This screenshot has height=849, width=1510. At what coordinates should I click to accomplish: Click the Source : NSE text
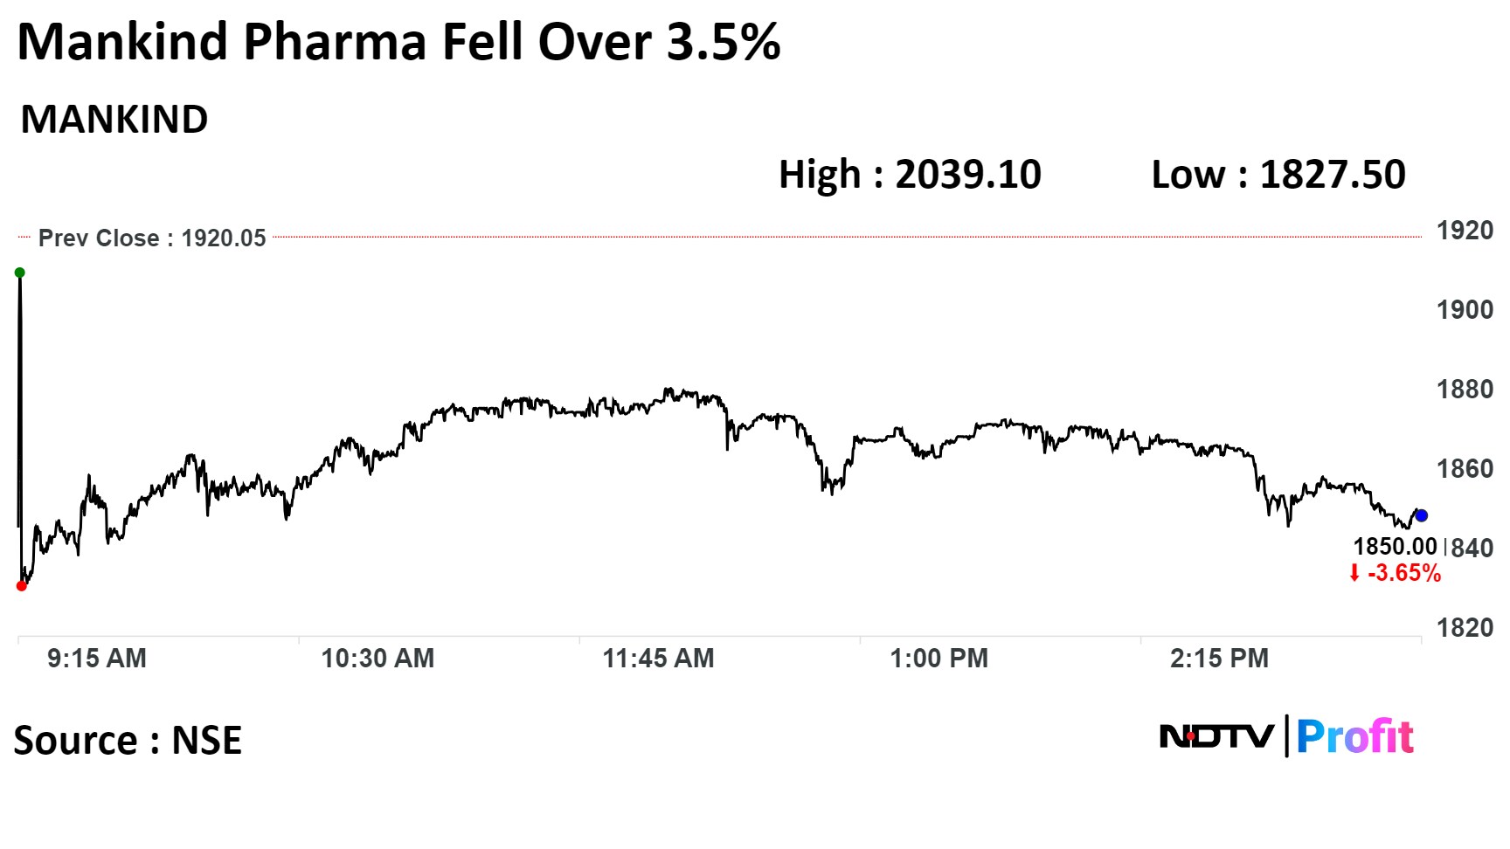click(128, 741)
